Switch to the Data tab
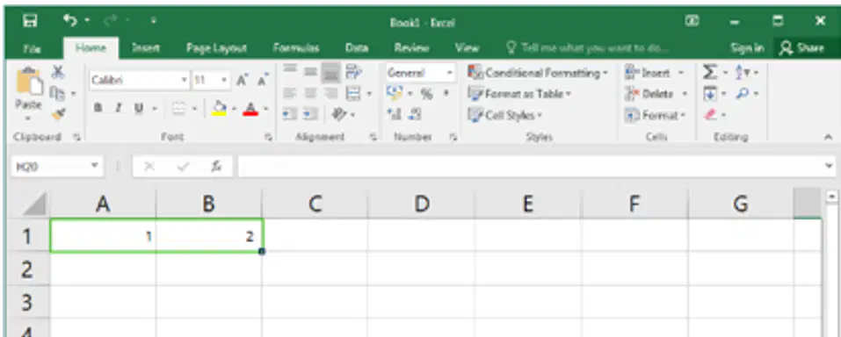841x337 pixels. [357, 48]
